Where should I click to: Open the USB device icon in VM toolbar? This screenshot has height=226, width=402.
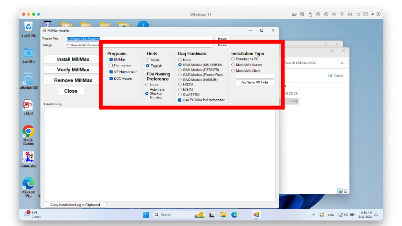click(310, 15)
